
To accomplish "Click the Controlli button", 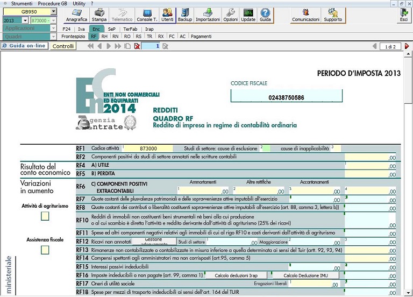I will point(63,46).
